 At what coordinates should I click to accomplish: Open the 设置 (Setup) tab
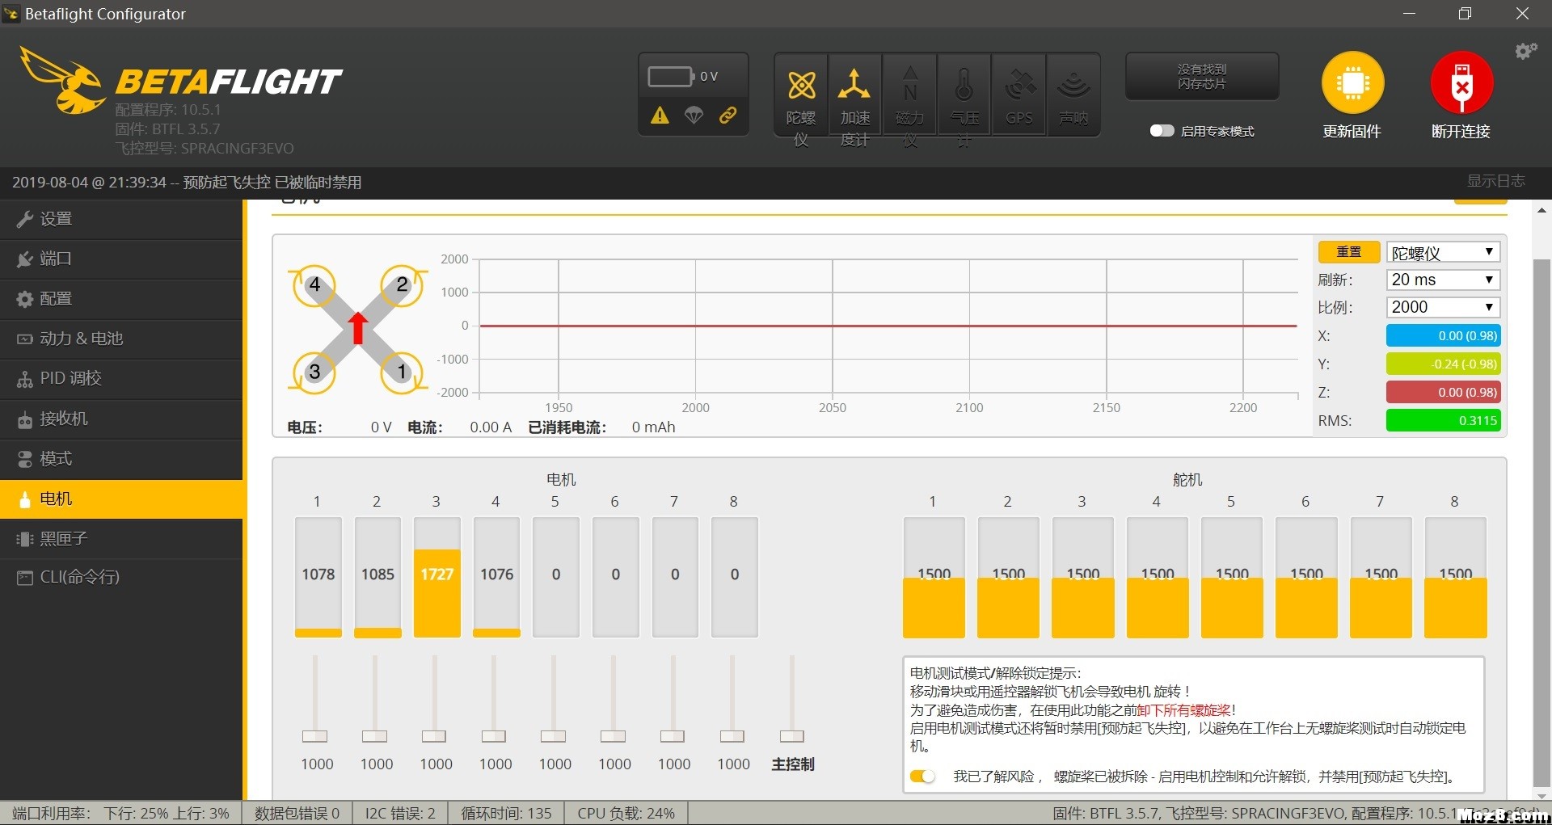click(x=121, y=219)
